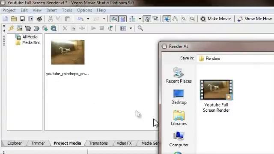Redo the action in main toolbar
This screenshot has width=274, height=154.
(96, 19)
